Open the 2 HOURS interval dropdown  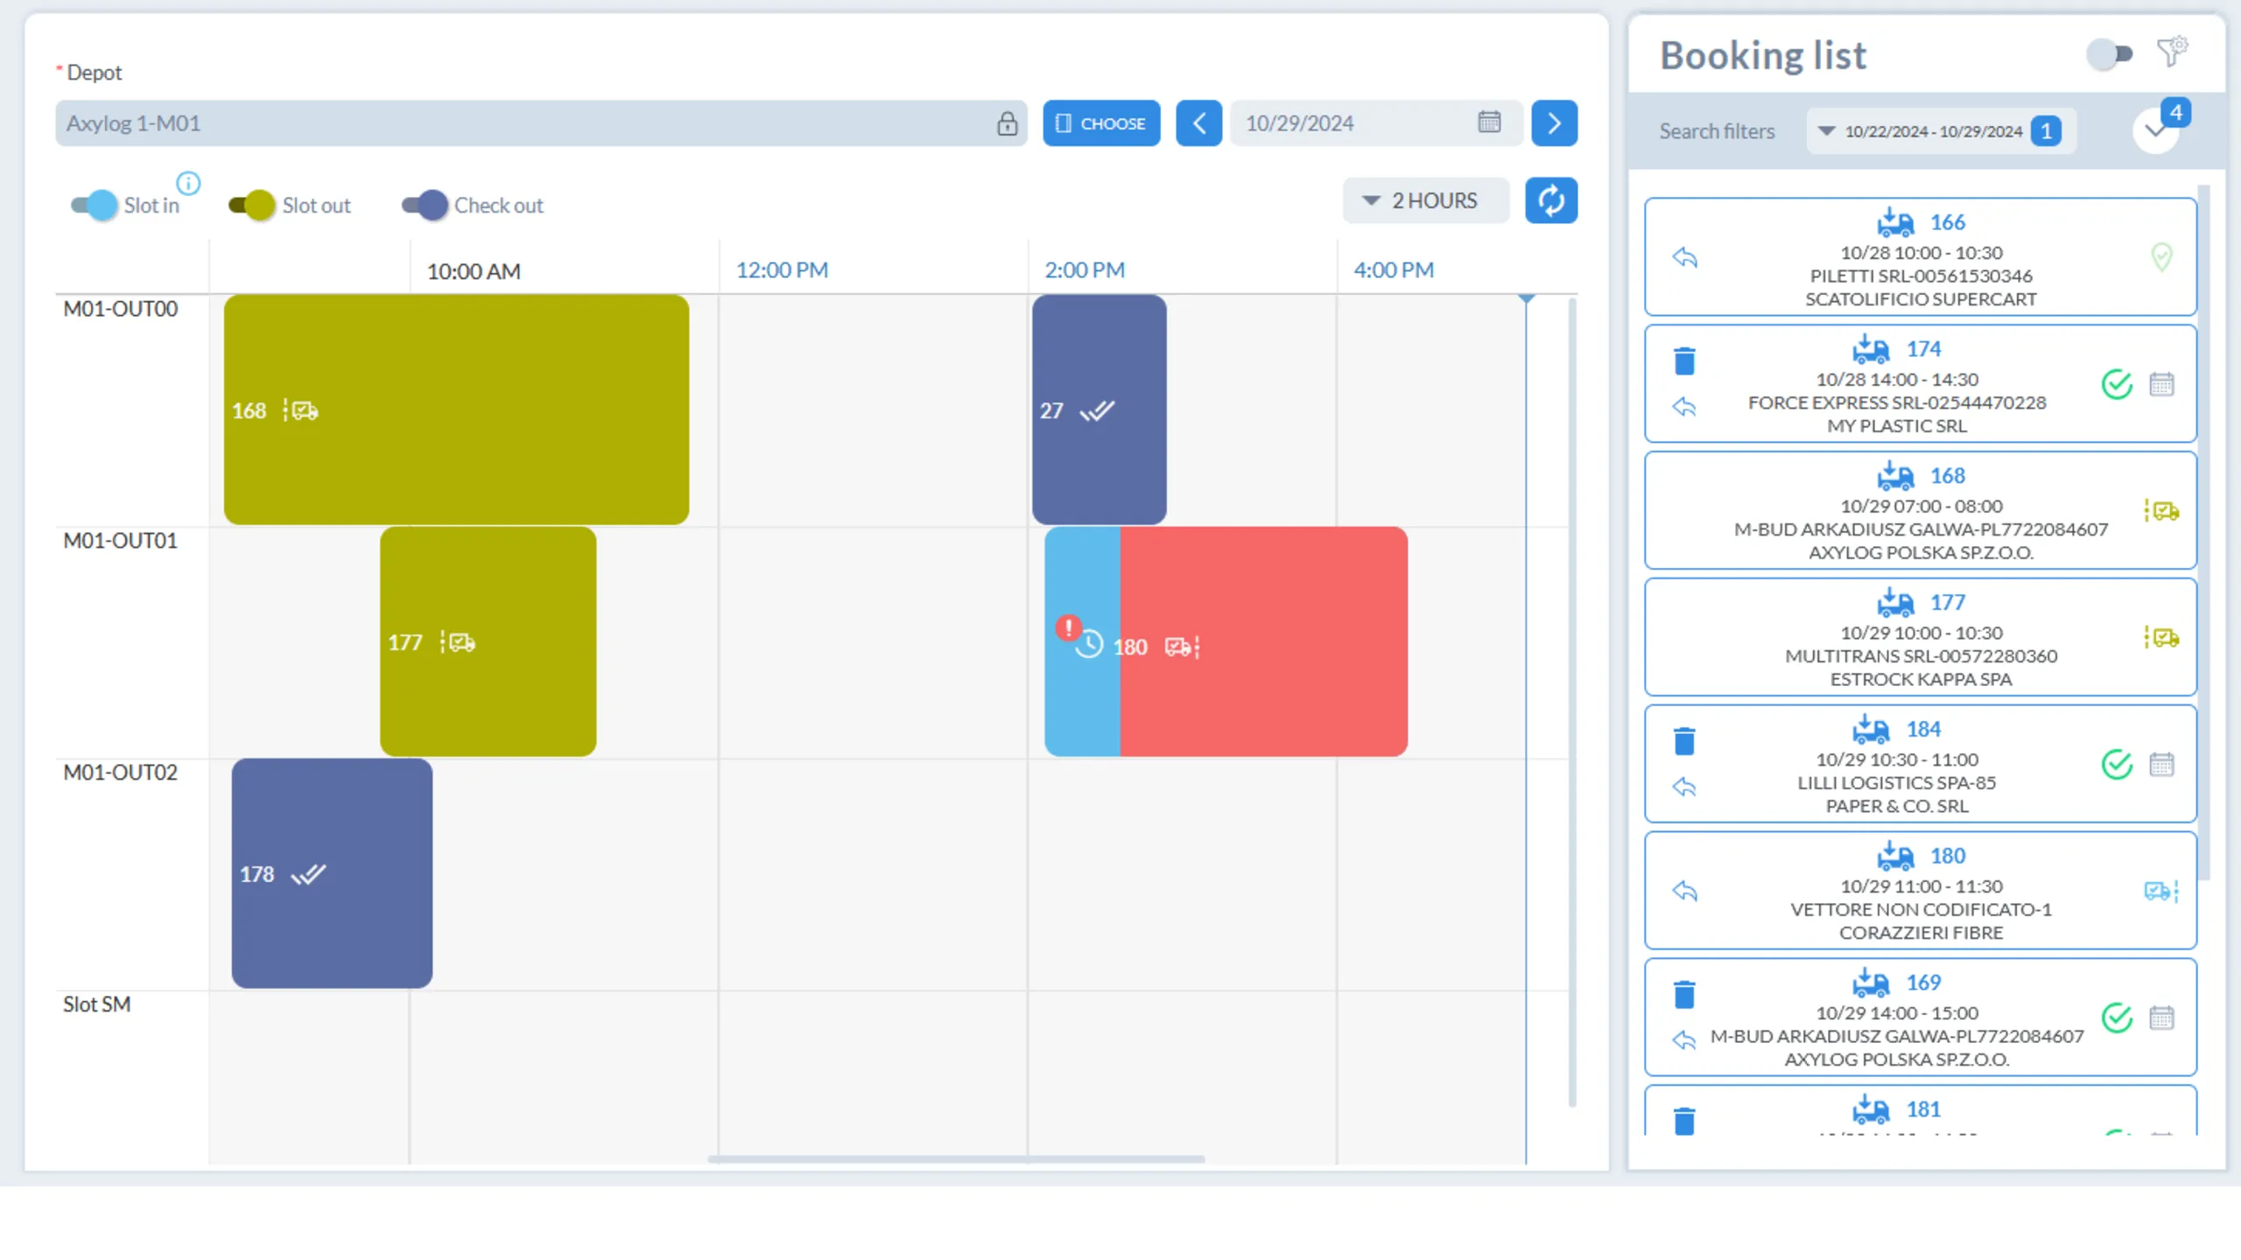point(1426,200)
